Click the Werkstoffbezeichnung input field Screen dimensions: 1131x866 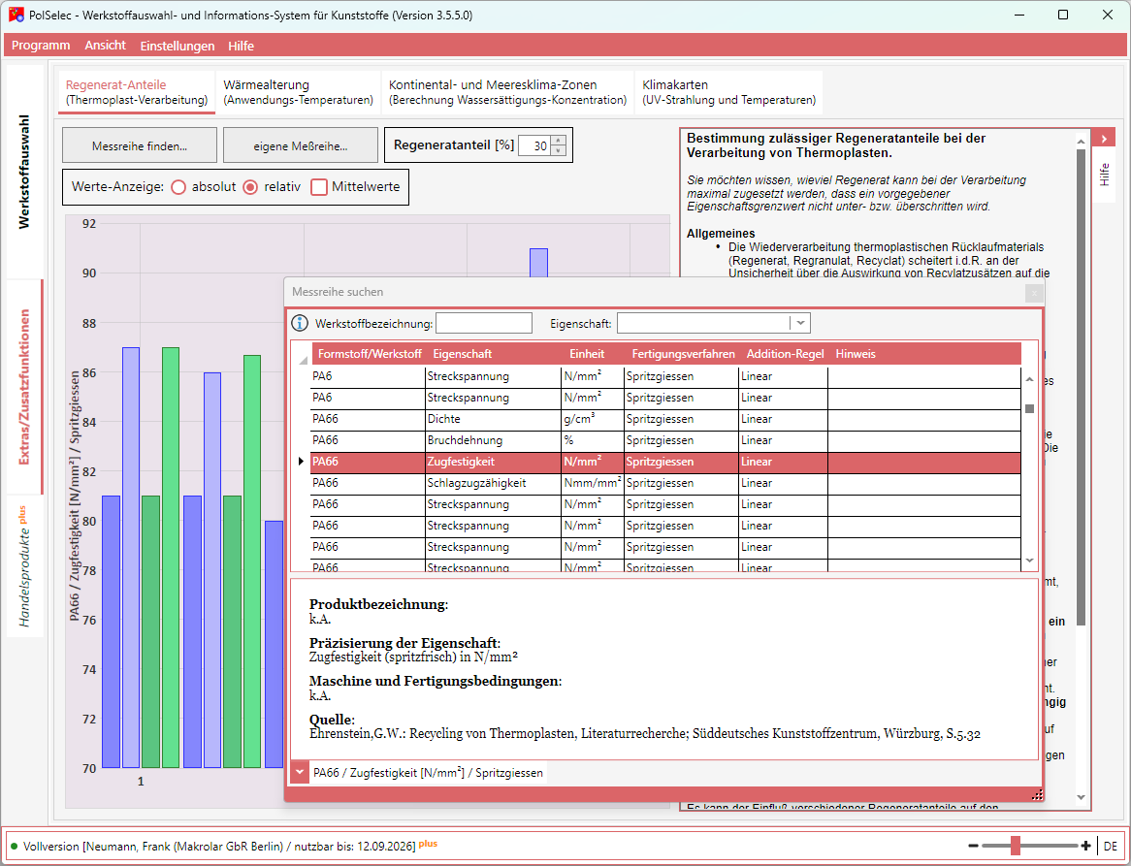[x=484, y=323]
